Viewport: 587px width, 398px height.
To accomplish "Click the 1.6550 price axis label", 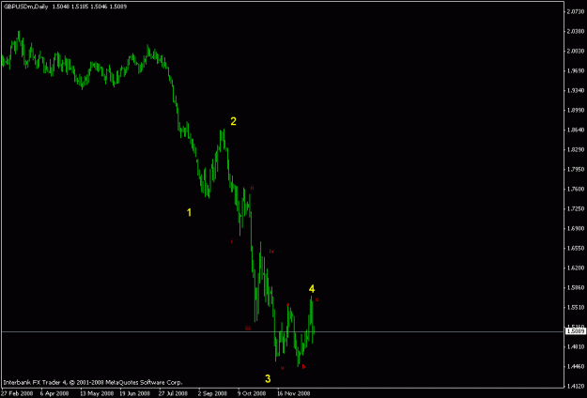I will (x=576, y=249).
